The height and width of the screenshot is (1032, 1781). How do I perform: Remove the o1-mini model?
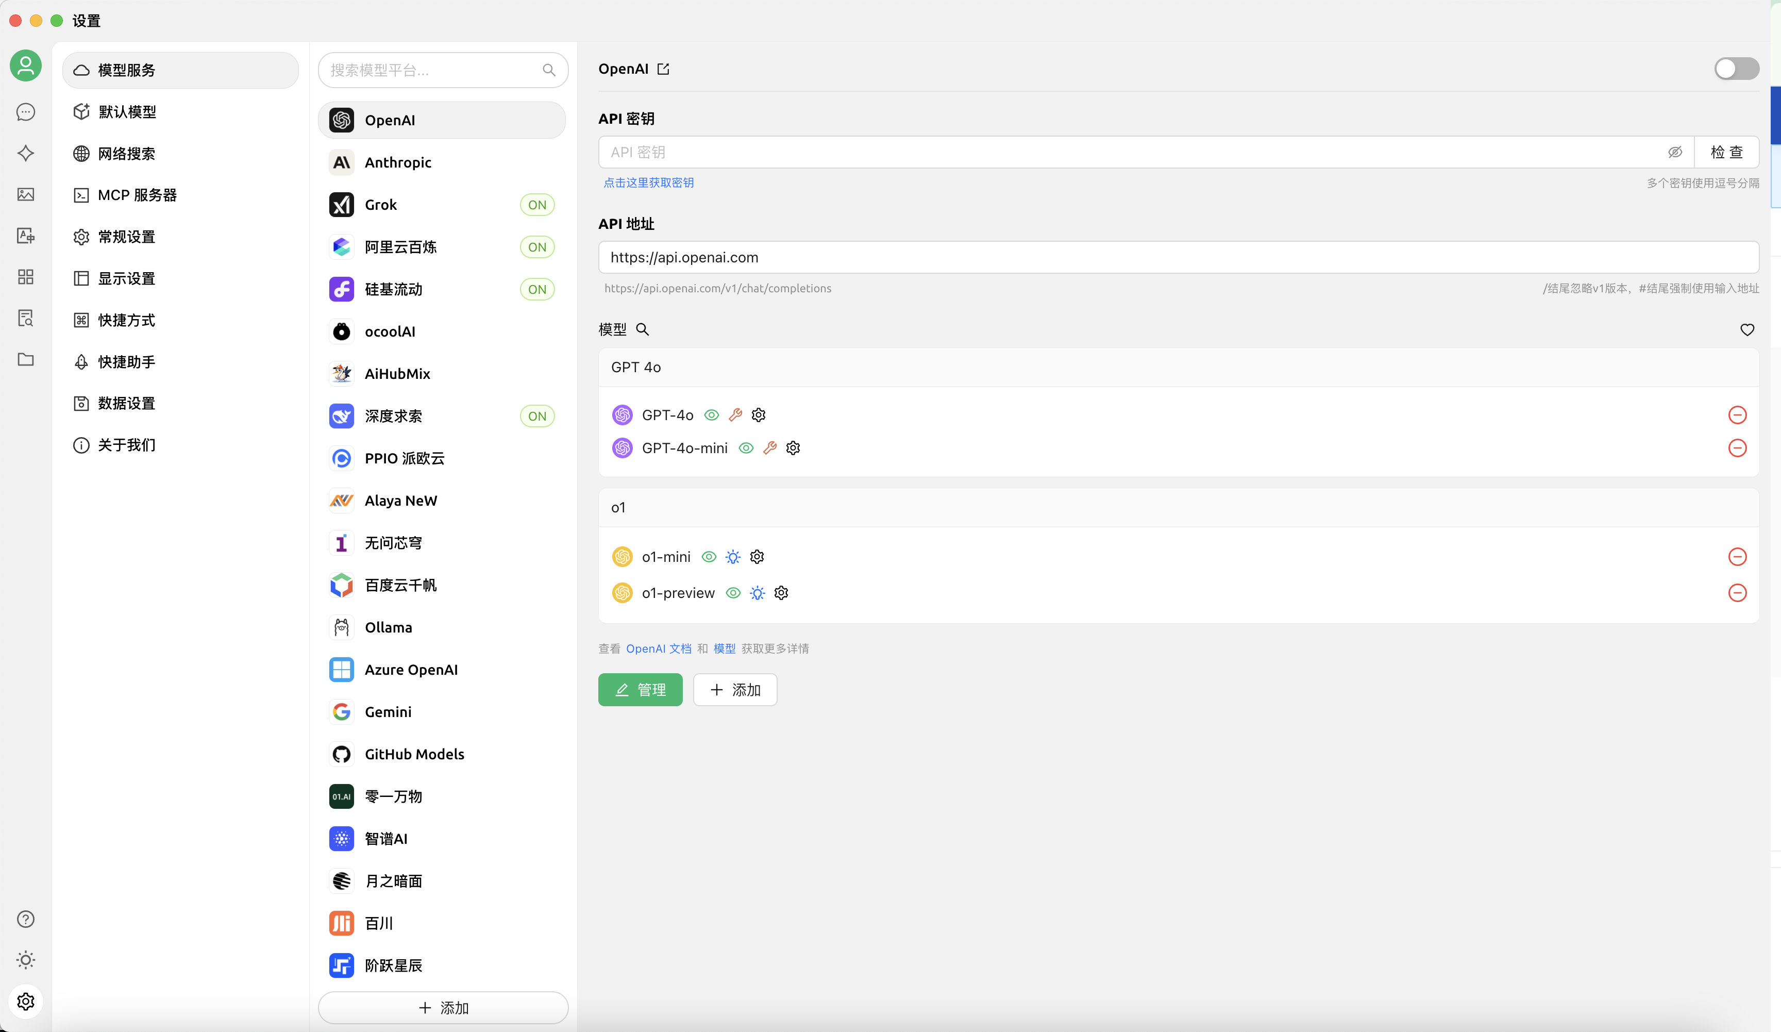pos(1737,557)
